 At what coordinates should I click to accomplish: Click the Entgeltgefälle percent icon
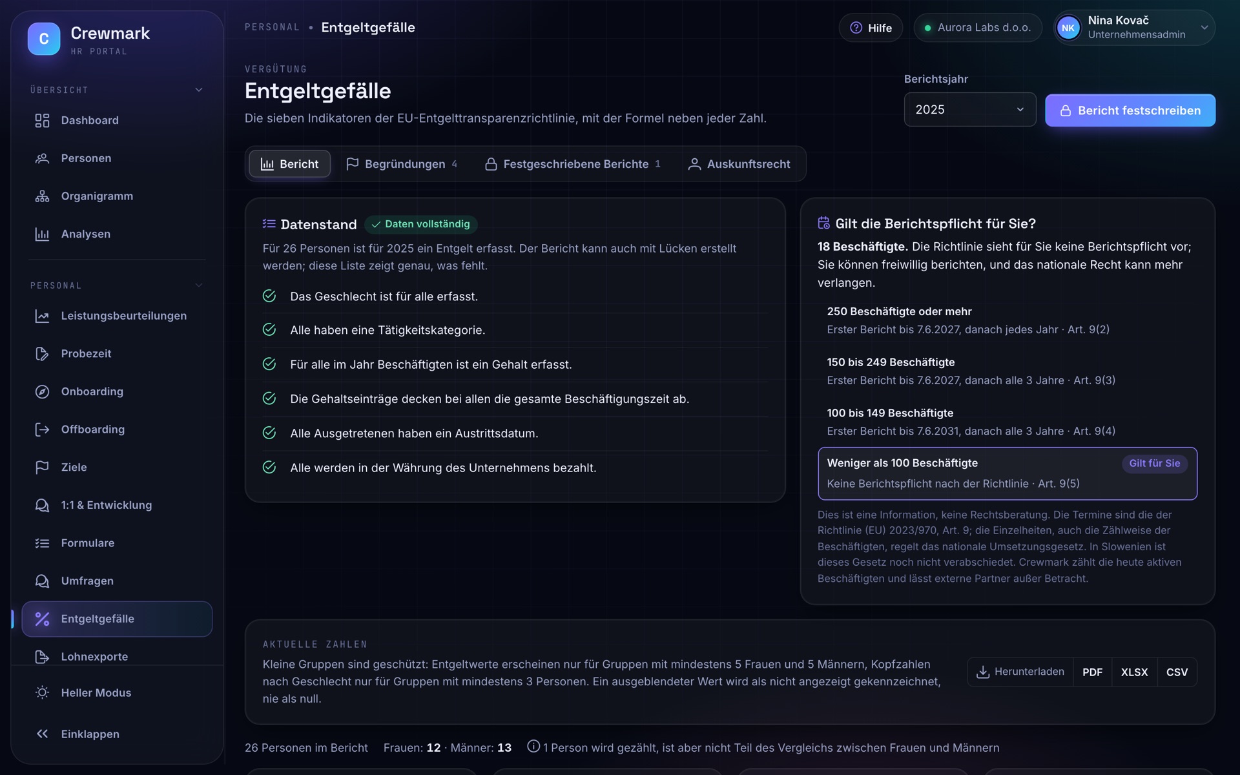(x=42, y=619)
